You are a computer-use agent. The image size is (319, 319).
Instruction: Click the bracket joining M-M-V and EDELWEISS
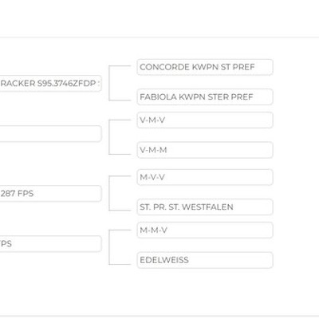pos(109,247)
